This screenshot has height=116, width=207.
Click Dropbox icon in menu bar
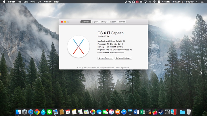(125, 2)
